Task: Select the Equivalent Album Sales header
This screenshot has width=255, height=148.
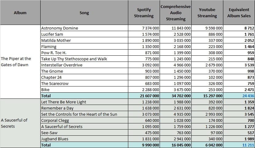Action: 239,13
